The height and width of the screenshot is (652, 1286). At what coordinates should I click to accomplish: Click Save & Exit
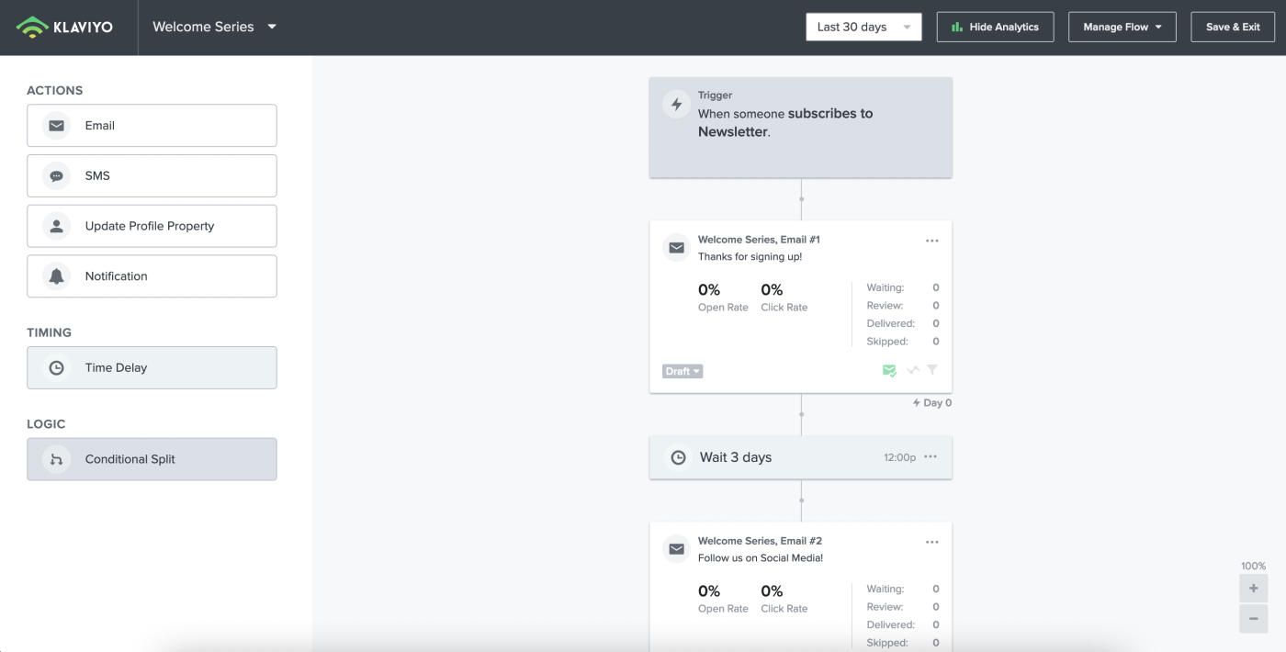coord(1233,27)
